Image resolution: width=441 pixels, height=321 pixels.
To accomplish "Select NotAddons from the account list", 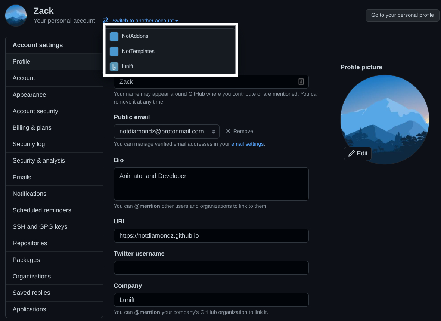I will tap(170, 36).
